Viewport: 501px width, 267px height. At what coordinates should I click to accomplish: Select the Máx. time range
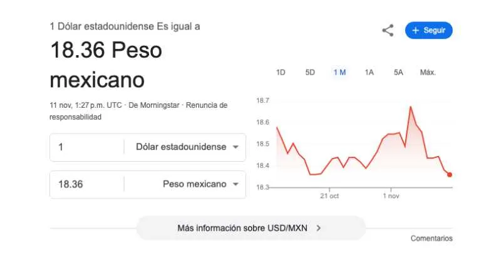[x=428, y=72]
